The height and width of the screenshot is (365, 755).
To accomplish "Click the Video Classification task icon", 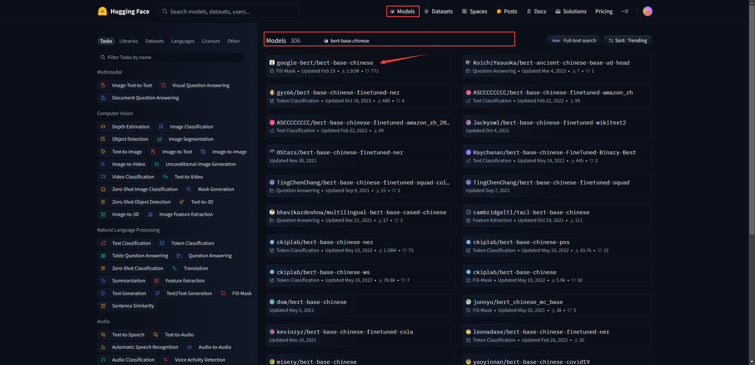I will point(103,177).
